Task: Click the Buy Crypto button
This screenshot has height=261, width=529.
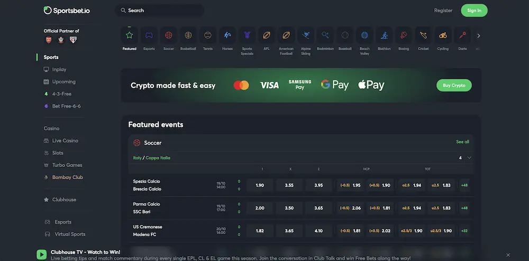Action: (454, 85)
